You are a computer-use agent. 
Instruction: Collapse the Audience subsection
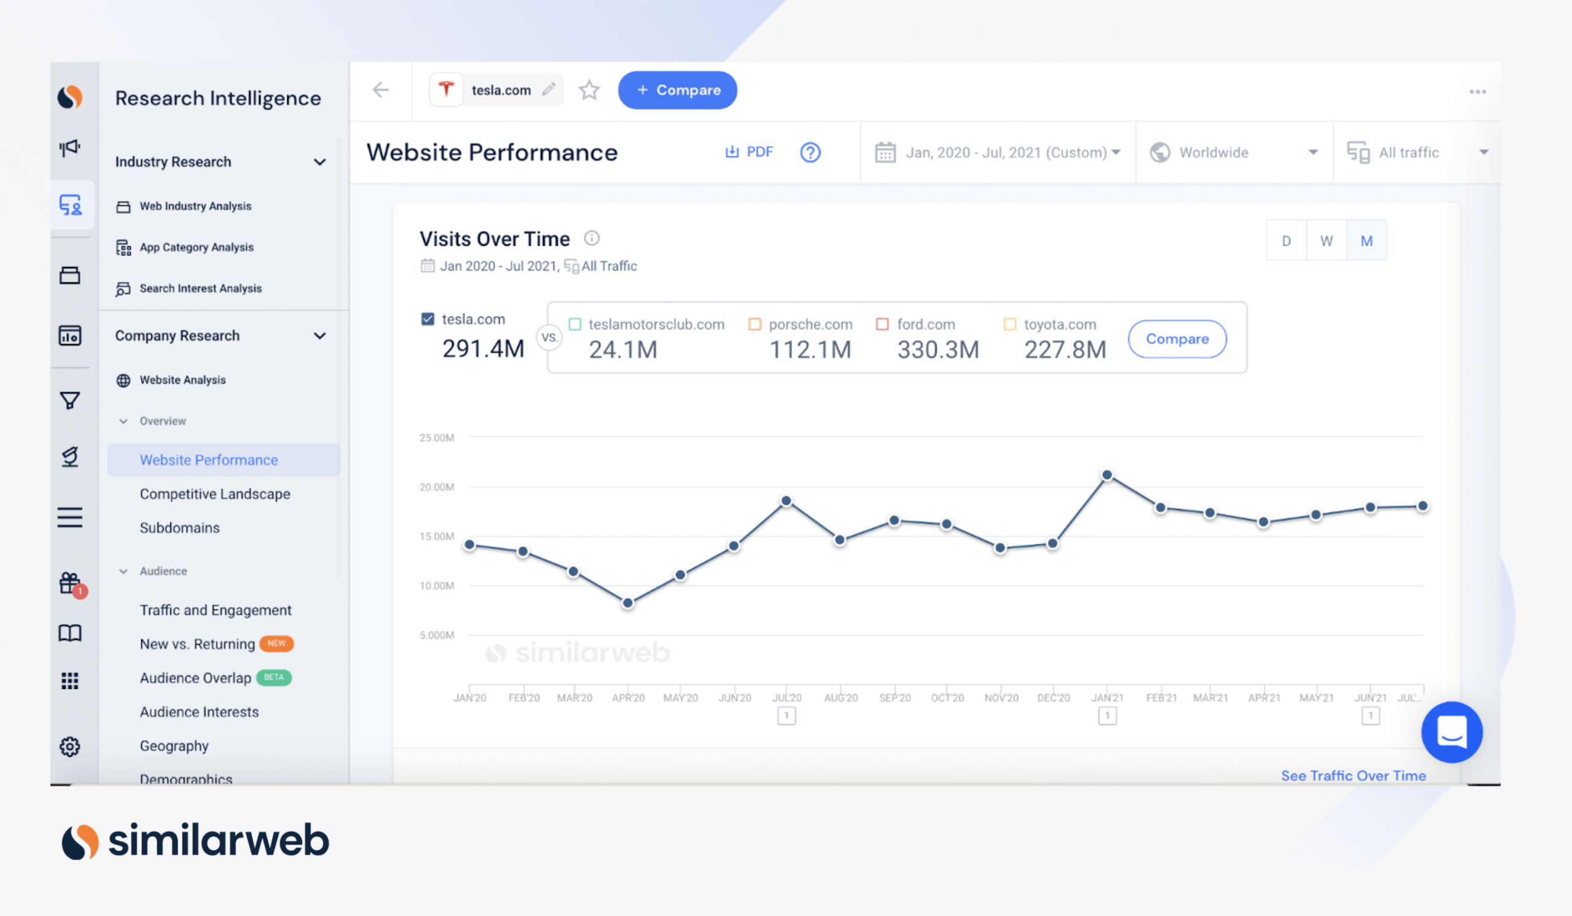point(123,571)
